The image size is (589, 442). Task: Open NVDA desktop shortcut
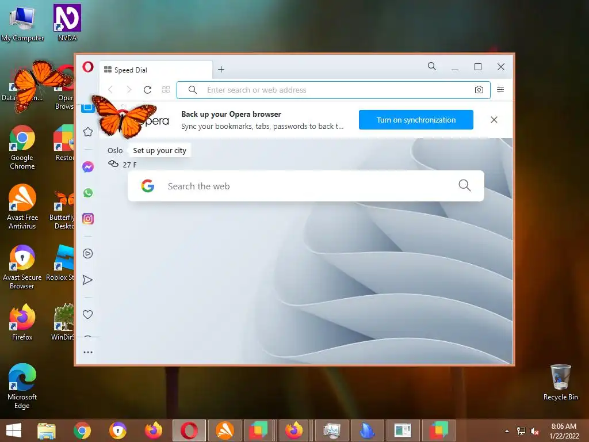pos(67,22)
